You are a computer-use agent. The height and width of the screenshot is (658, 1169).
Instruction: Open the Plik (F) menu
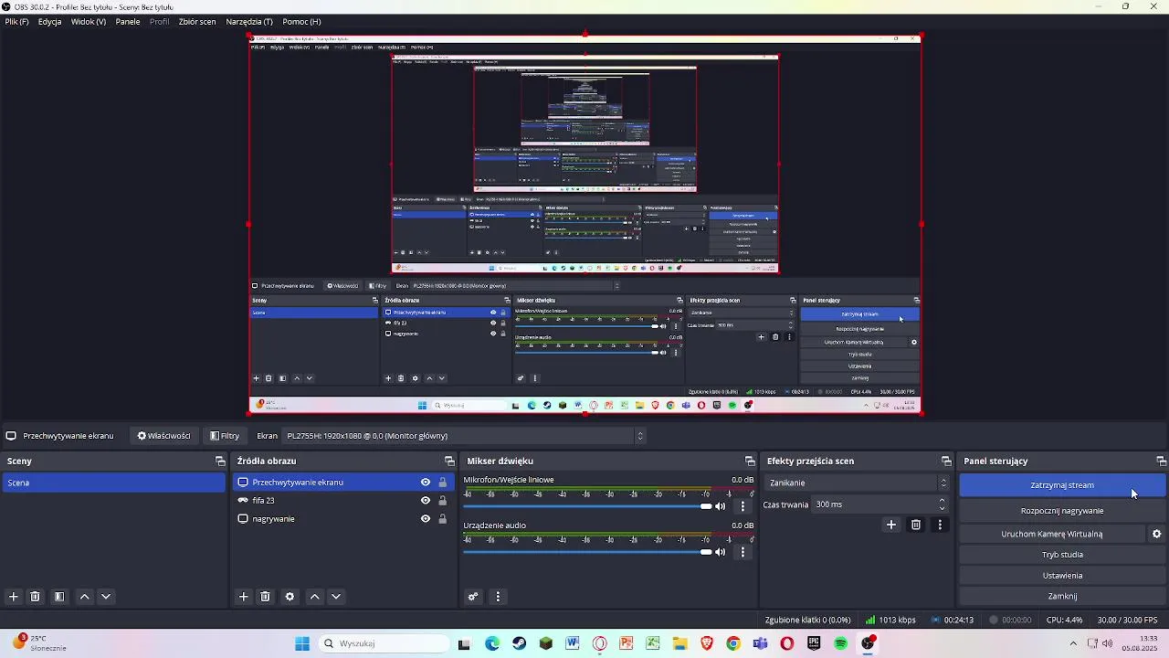(x=16, y=21)
